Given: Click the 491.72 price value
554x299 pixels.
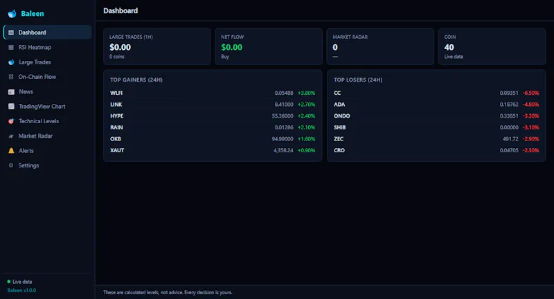Looking at the screenshot, I should 510,138.
